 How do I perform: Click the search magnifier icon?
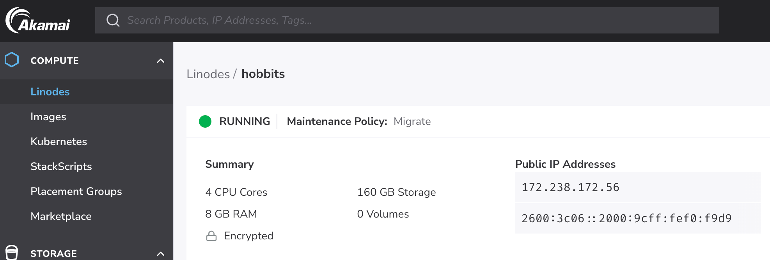point(113,20)
